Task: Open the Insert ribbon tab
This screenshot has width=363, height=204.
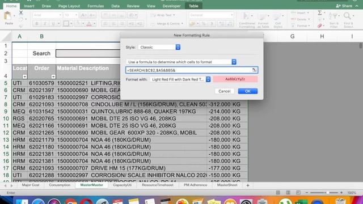Action: [29, 6]
